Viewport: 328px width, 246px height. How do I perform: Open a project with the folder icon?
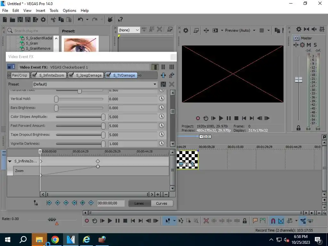(x=12, y=20)
